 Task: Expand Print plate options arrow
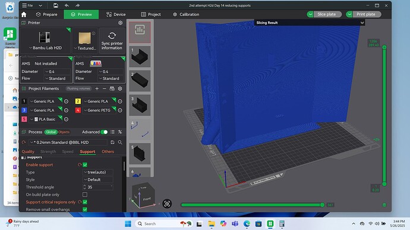coord(349,14)
